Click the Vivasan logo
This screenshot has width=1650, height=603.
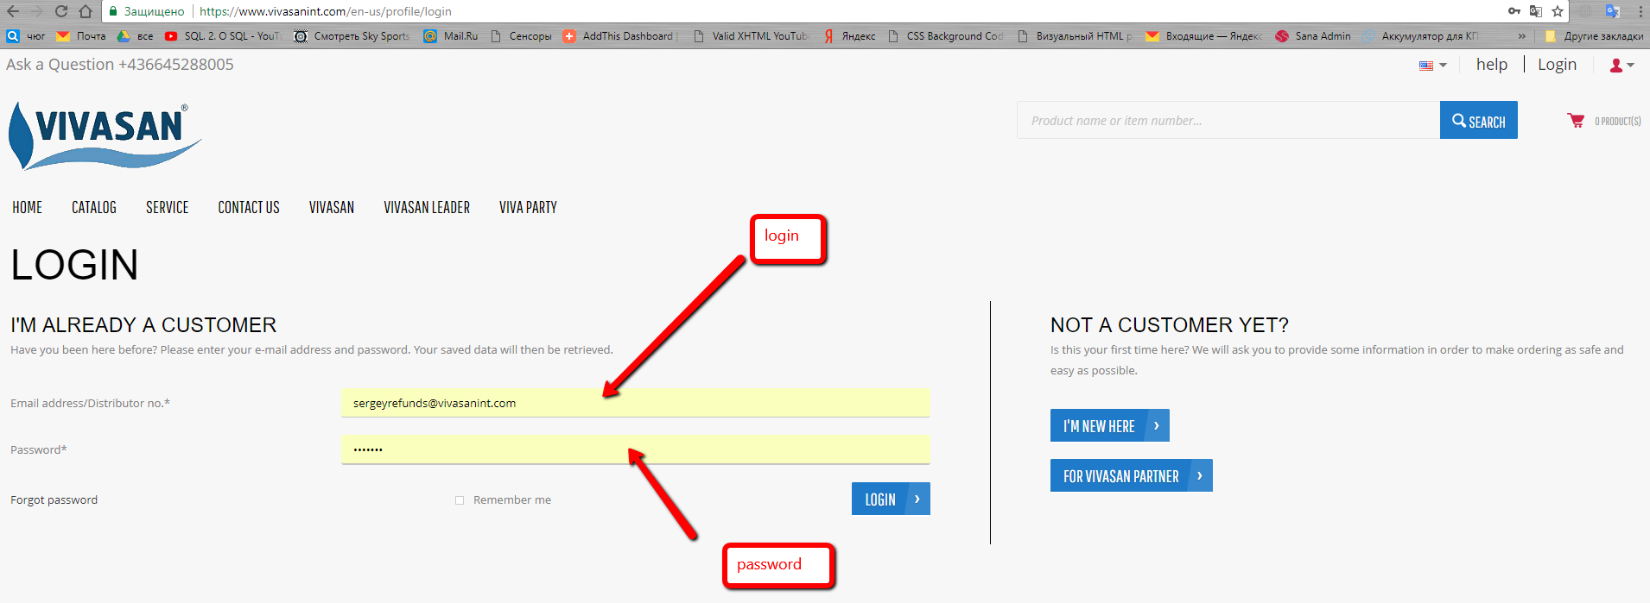click(105, 135)
